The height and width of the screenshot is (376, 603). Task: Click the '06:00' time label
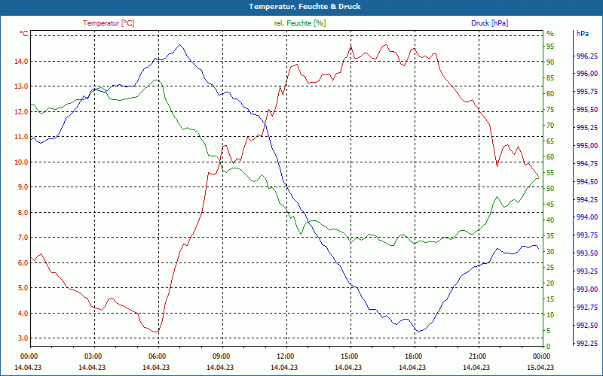pyautogui.click(x=157, y=356)
